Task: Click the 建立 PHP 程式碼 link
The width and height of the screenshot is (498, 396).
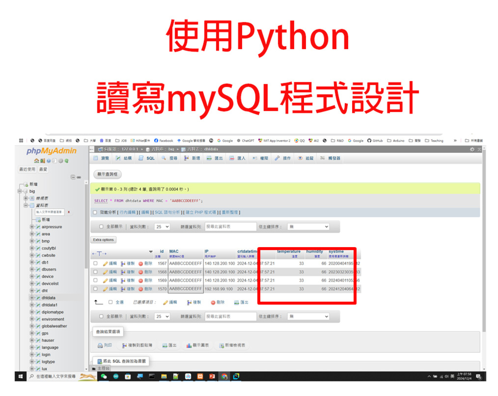Action: point(201,212)
